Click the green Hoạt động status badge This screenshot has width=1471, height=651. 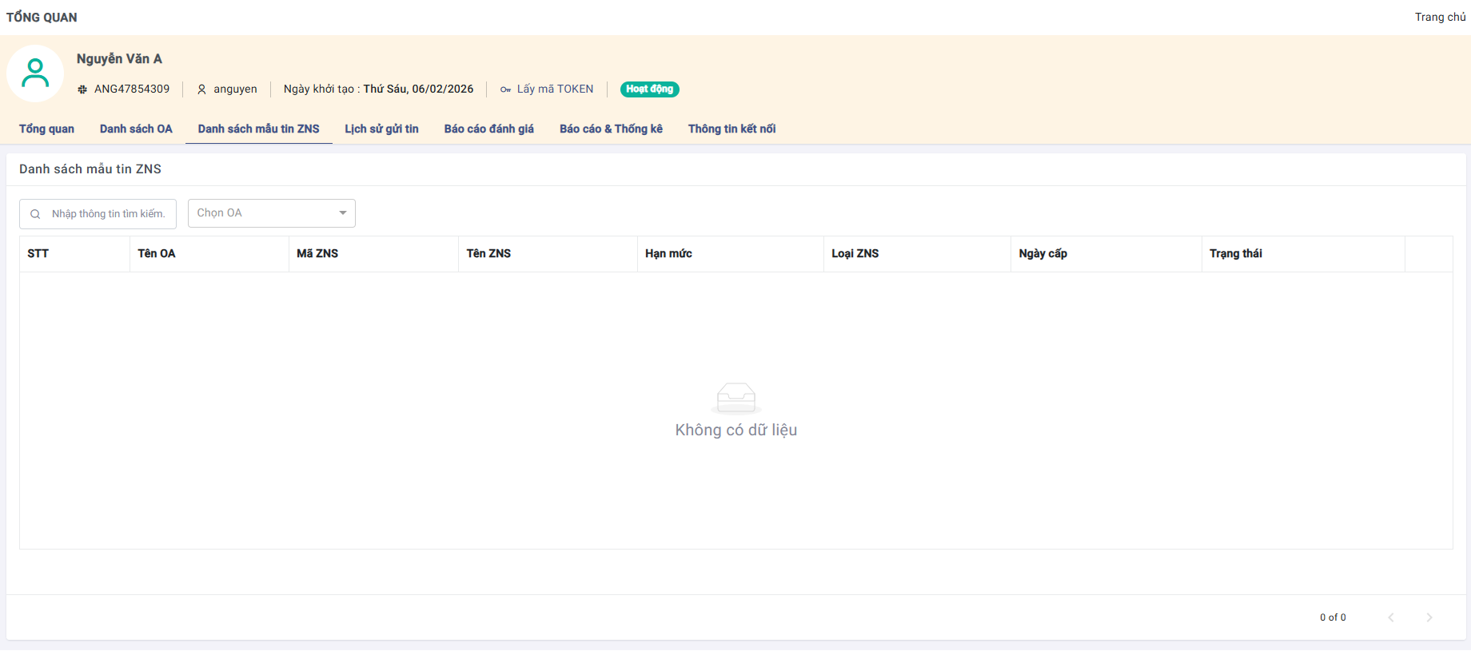click(x=649, y=89)
